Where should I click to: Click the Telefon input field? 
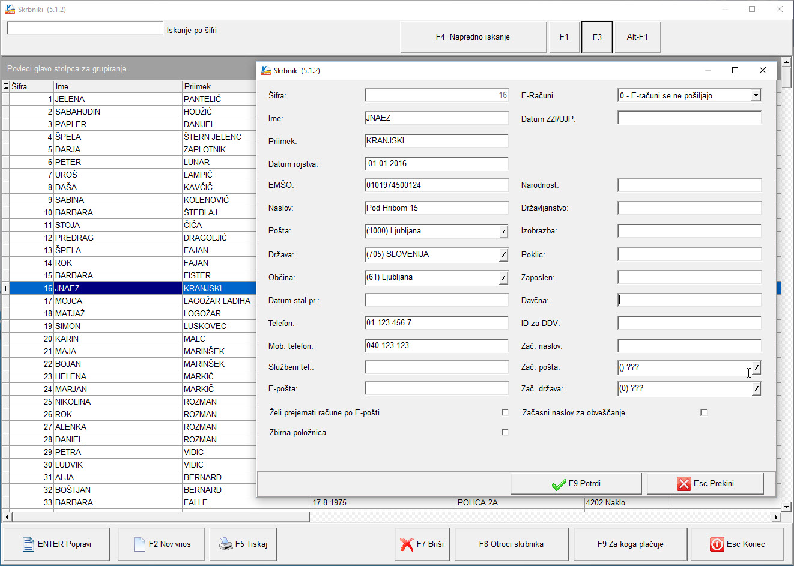pyautogui.click(x=437, y=323)
